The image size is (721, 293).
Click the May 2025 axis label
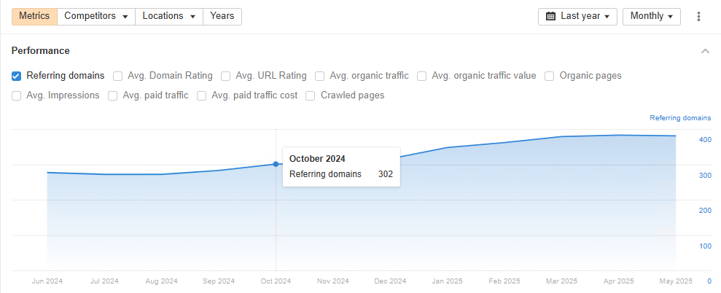(677, 281)
